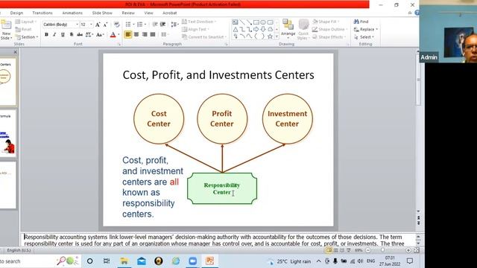Viewport: 477px width, 268px height.
Task: Expand Select dropdown in Editing group
Action: tap(364, 37)
